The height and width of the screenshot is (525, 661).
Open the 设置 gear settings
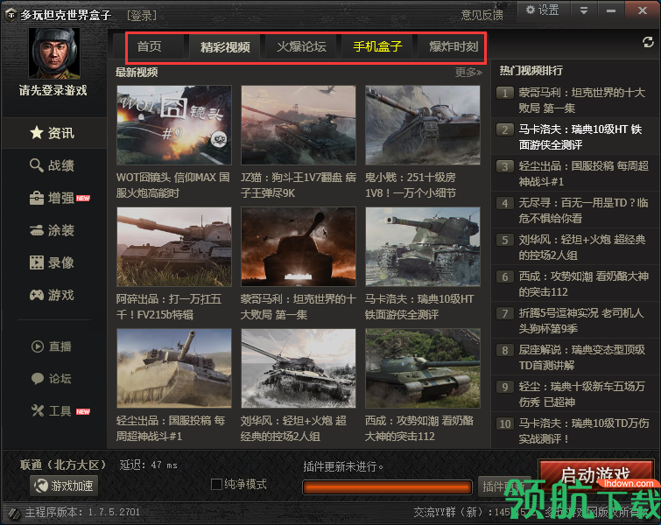point(543,10)
